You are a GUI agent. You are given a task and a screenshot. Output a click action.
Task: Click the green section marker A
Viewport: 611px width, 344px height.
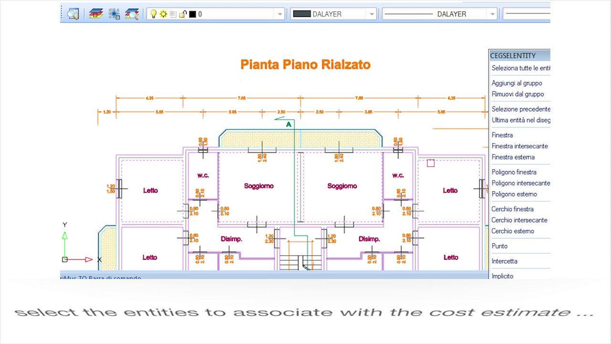(x=288, y=125)
